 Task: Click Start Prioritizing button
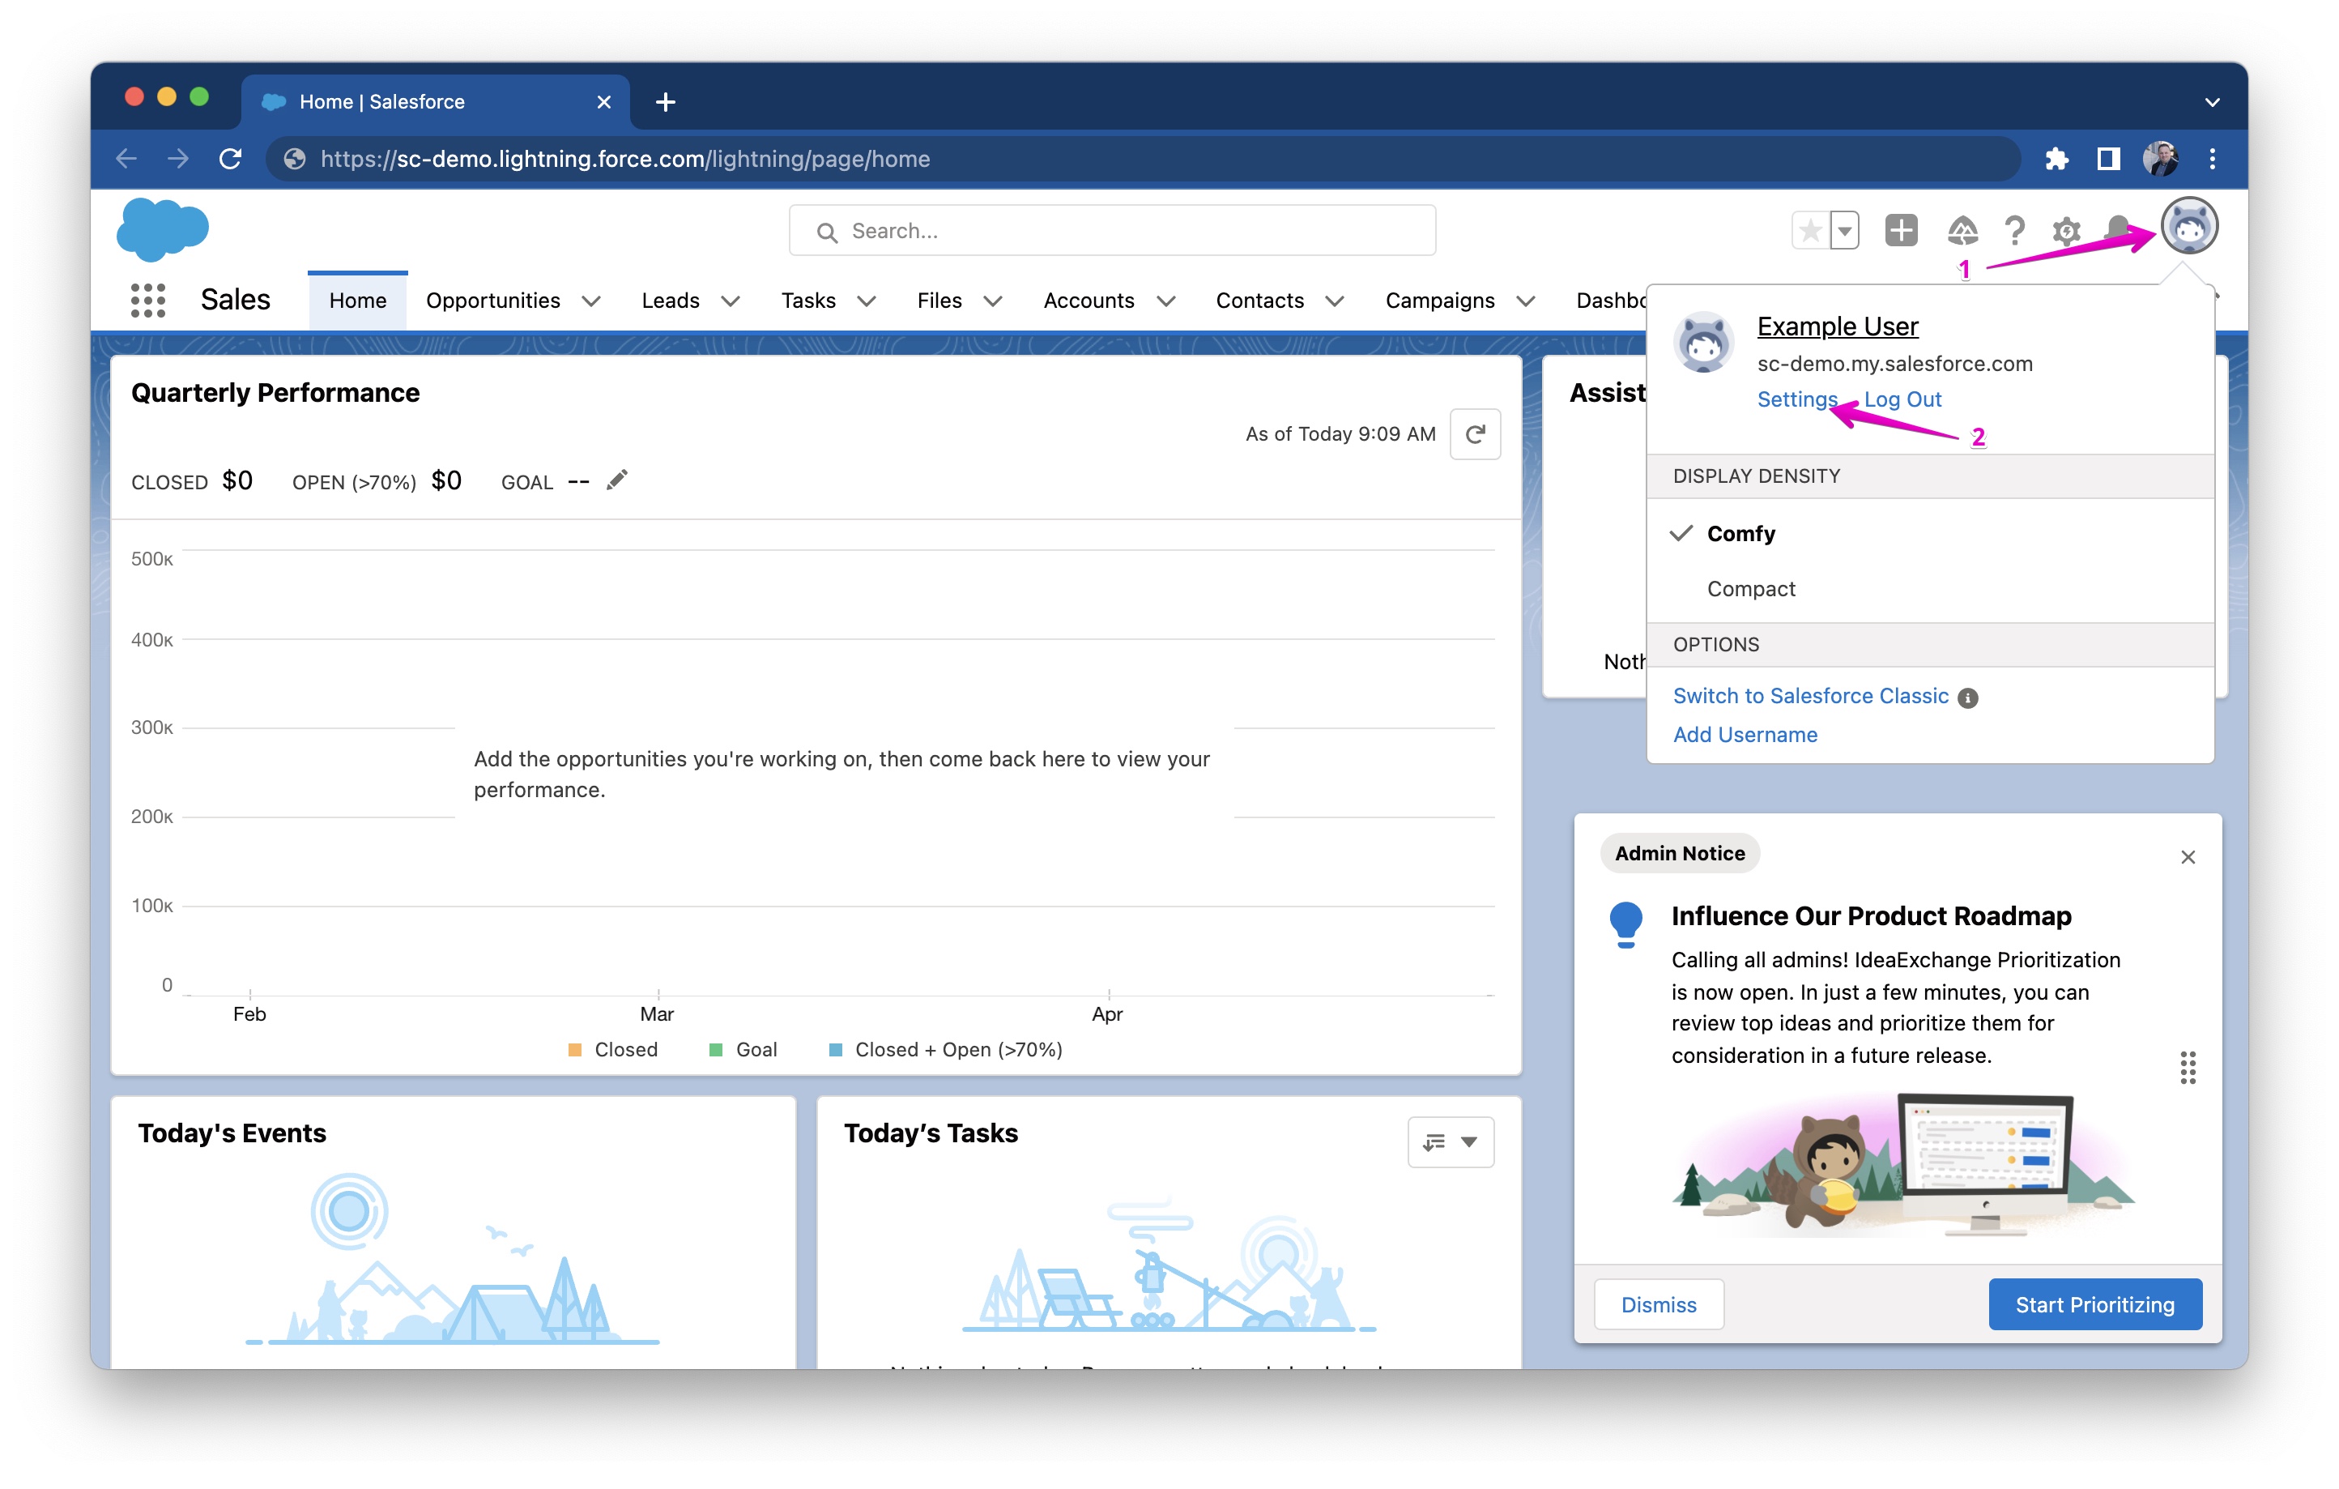(x=2095, y=1303)
